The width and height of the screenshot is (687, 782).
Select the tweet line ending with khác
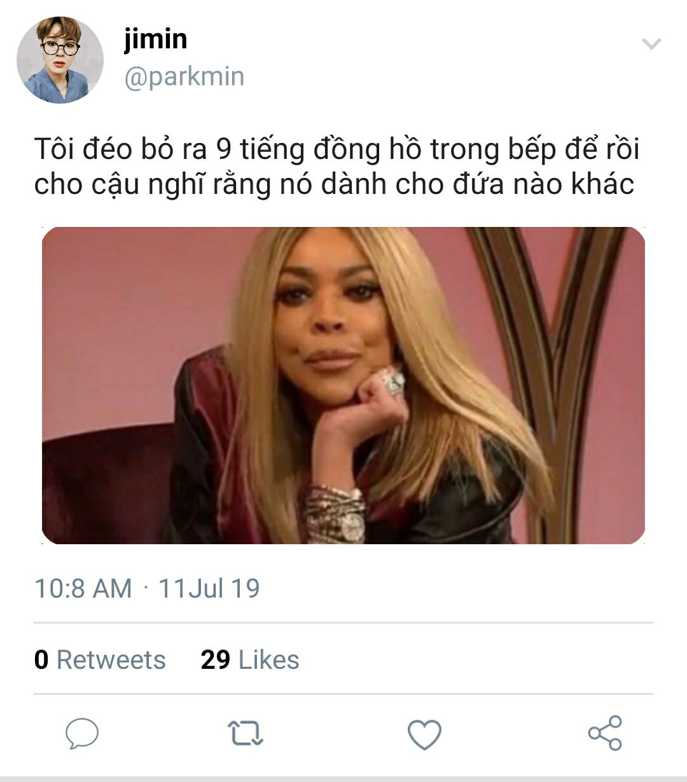pyautogui.click(x=334, y=185)
